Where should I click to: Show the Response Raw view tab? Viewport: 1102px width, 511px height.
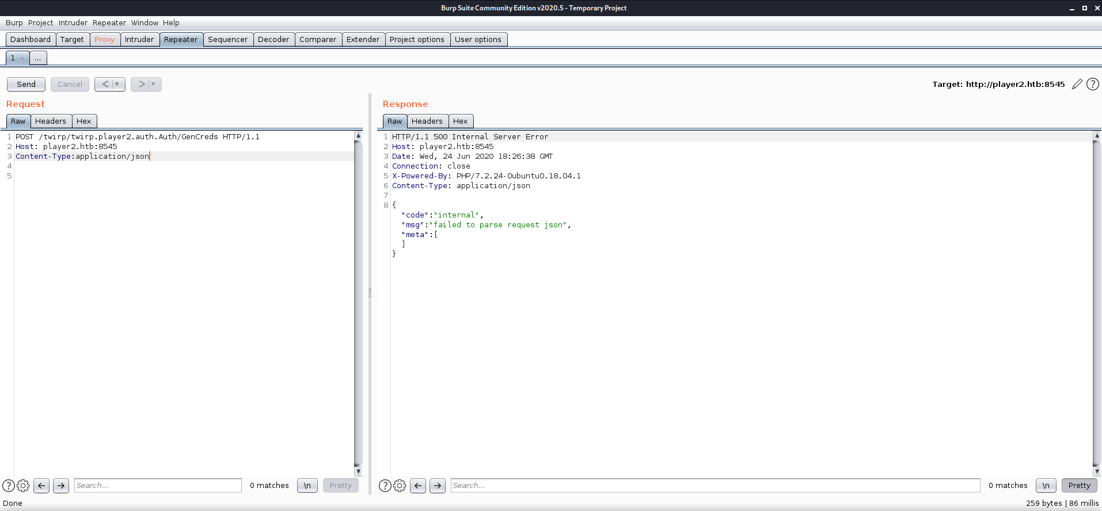pos(395,121)
